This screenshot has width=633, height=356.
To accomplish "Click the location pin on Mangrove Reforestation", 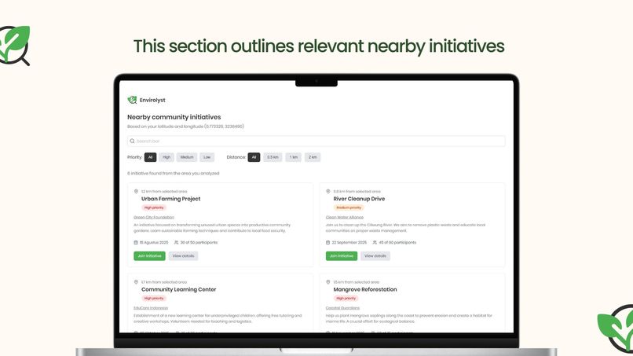I will pos(328,282).
